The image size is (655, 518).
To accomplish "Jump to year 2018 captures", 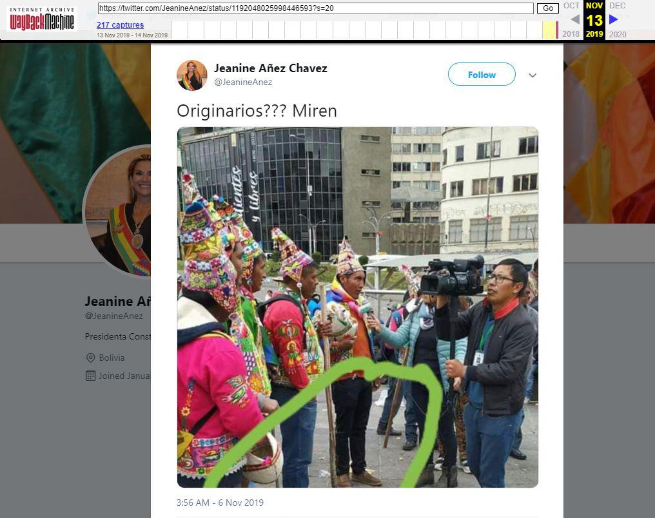I will (571, 34).
